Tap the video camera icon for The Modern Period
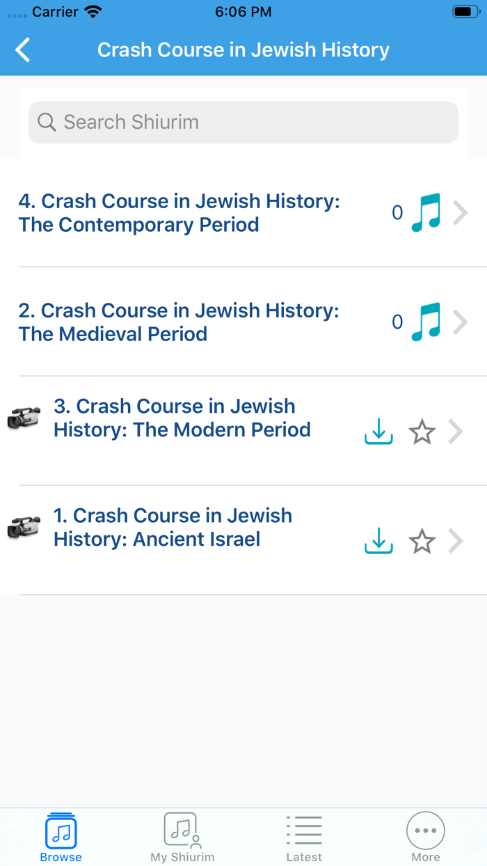 pos(24,418)
